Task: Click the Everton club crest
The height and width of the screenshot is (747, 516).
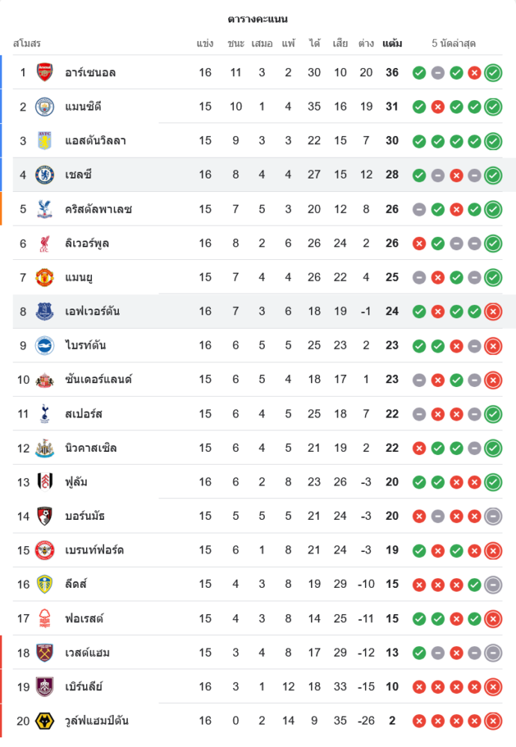Action: click(x=45, y=311)
